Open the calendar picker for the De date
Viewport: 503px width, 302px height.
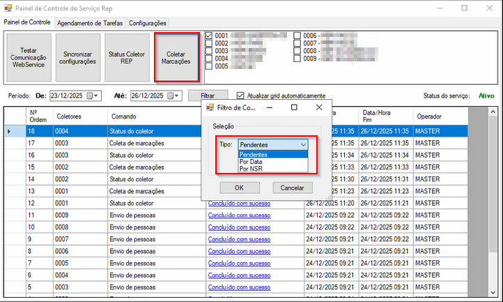[93, 96]
